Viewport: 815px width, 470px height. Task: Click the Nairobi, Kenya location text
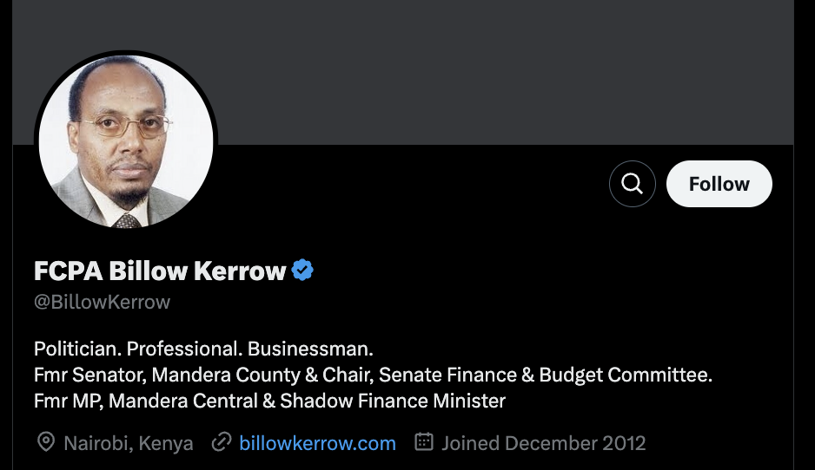pos(129,443)
